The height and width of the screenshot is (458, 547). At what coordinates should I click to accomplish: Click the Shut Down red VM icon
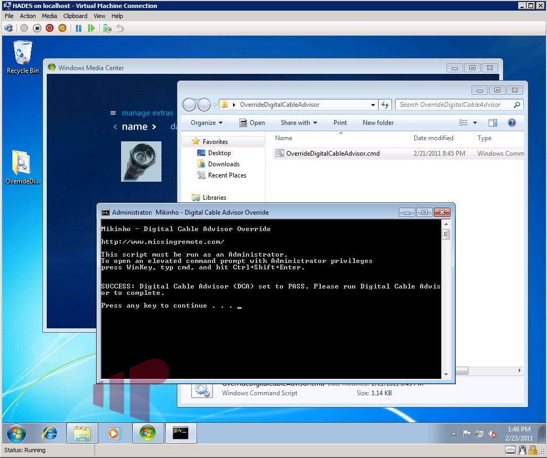coord(49,28)
